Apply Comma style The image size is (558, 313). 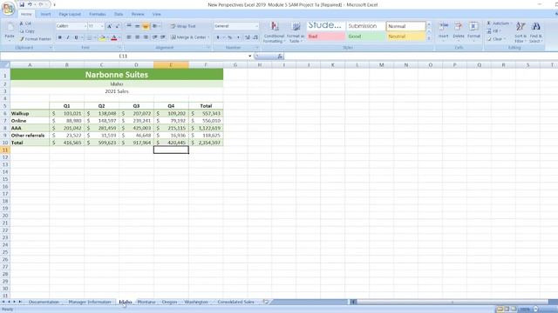pos(238,37)
